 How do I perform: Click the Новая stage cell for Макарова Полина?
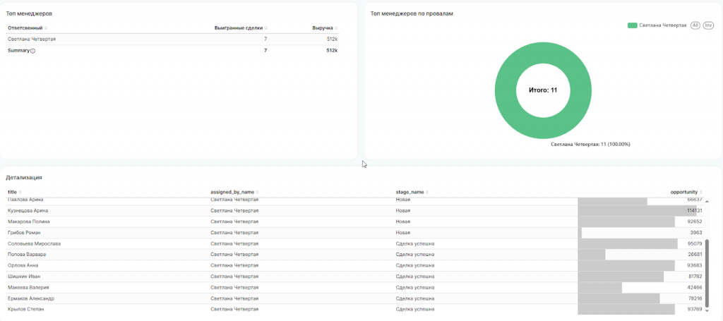tap(403, 222)
